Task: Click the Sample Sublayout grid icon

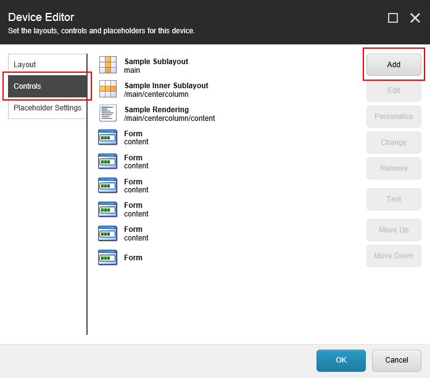Action: tap(107, 65)
